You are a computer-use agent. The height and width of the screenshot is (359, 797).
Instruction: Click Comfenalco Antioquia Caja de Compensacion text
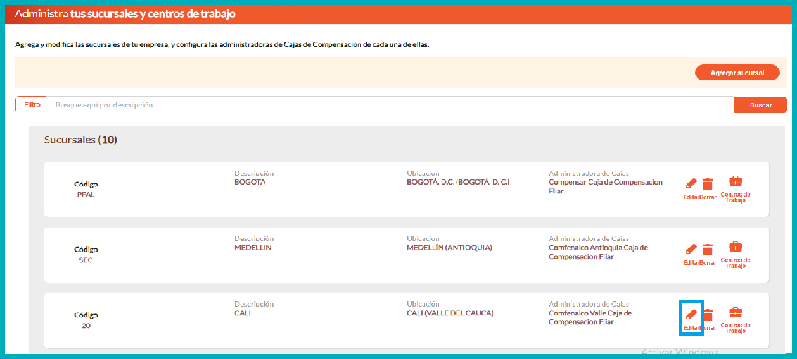pyautogui.click(x=598, y=252)
